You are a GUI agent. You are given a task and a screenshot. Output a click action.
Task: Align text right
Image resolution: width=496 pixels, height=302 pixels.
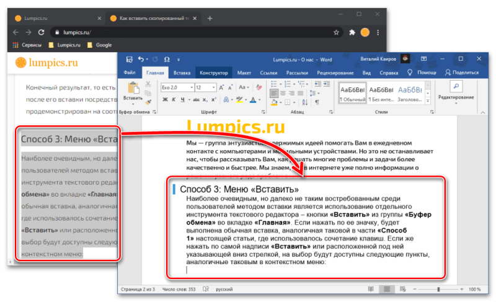pos(291,93)
